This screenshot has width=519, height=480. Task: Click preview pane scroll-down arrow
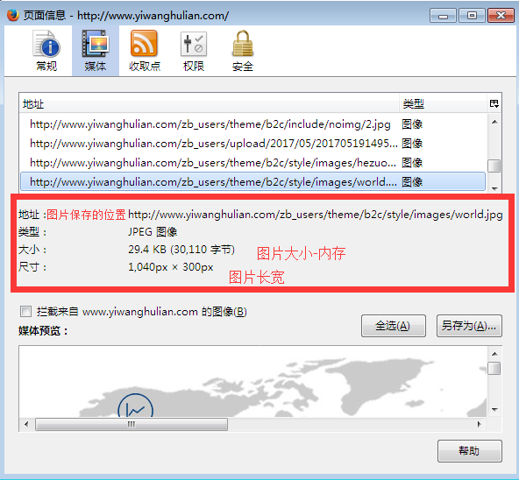coord(494,410)
